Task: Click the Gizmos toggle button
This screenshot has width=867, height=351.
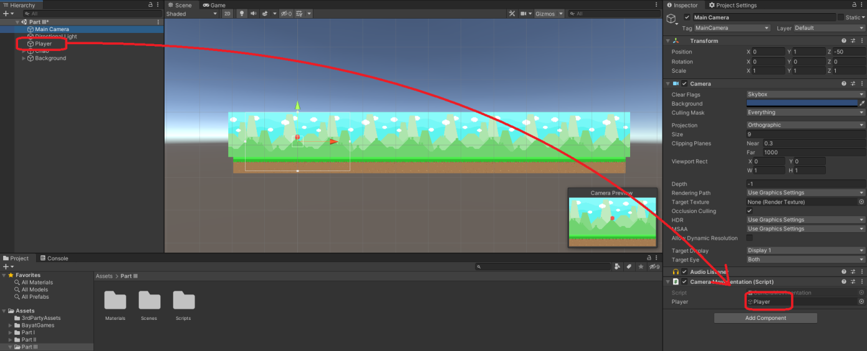Action: pyautogui.click(x=545, y=14)
